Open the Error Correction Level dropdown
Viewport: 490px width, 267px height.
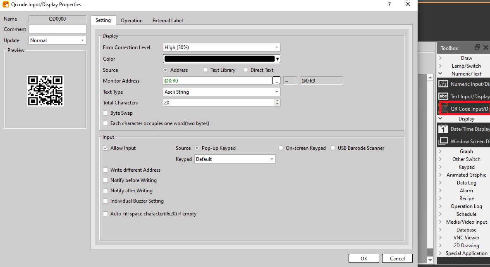pos(222,47)
